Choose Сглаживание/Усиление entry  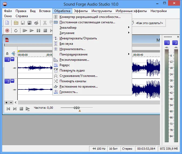click(92, 76)
